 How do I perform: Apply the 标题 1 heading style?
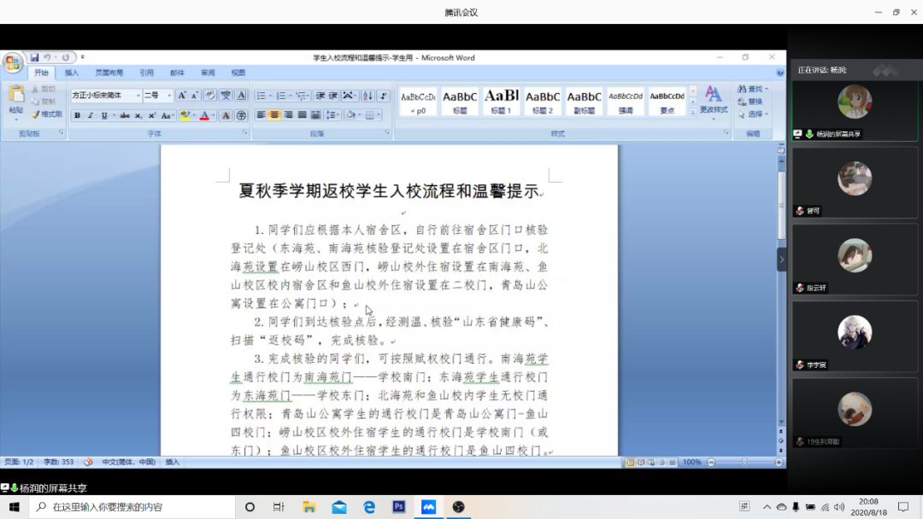[x=502, y=100]
